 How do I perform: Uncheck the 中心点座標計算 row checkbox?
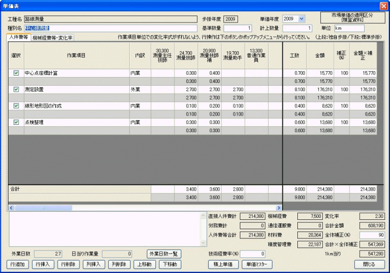point(16,73)
